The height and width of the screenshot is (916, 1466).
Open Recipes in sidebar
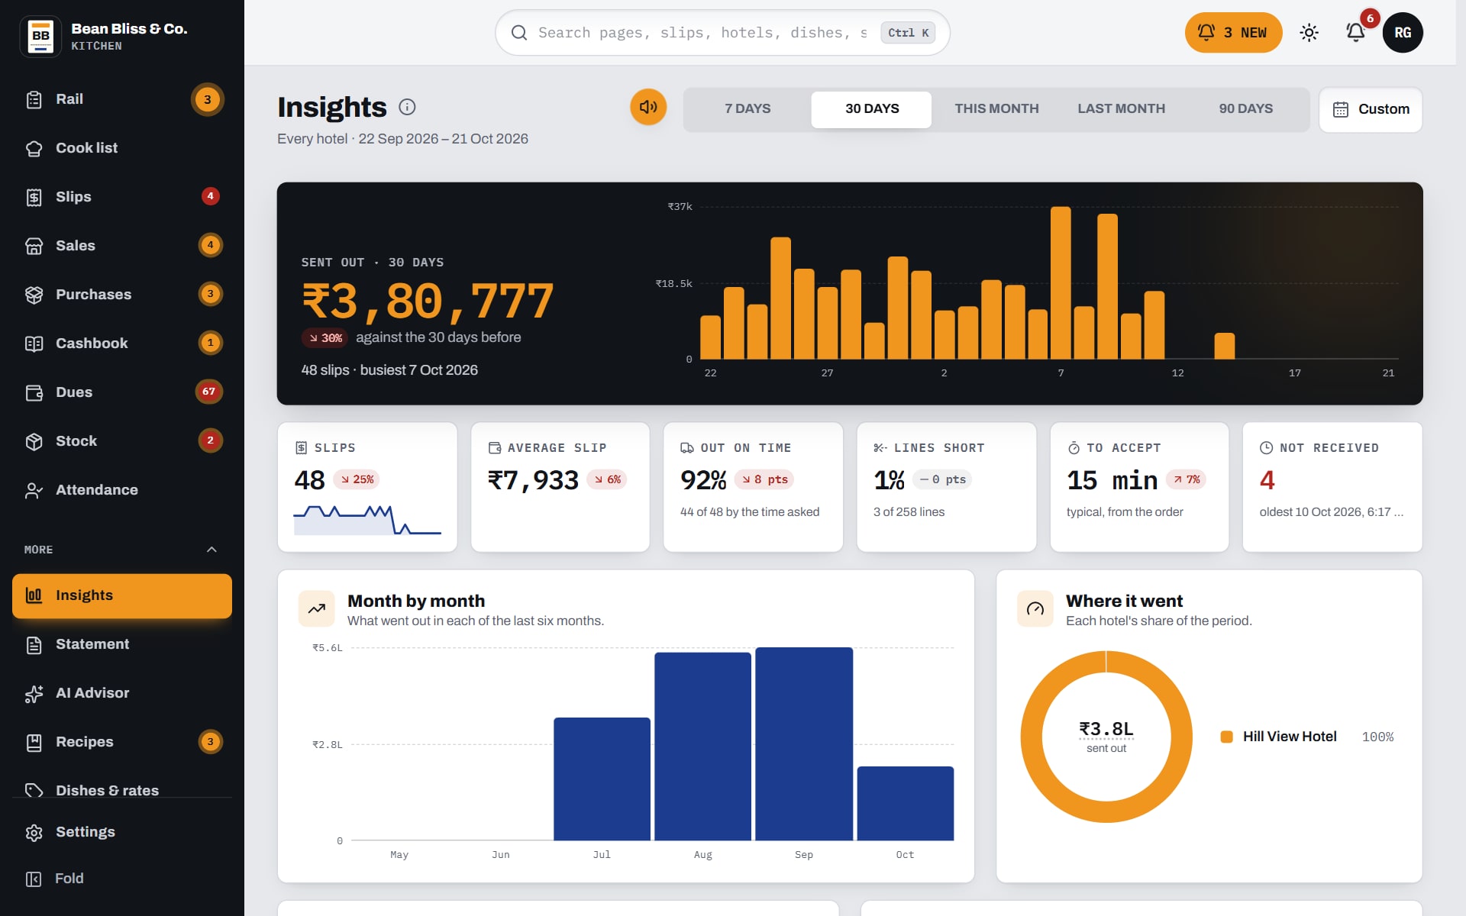click(x=122, y=742)
